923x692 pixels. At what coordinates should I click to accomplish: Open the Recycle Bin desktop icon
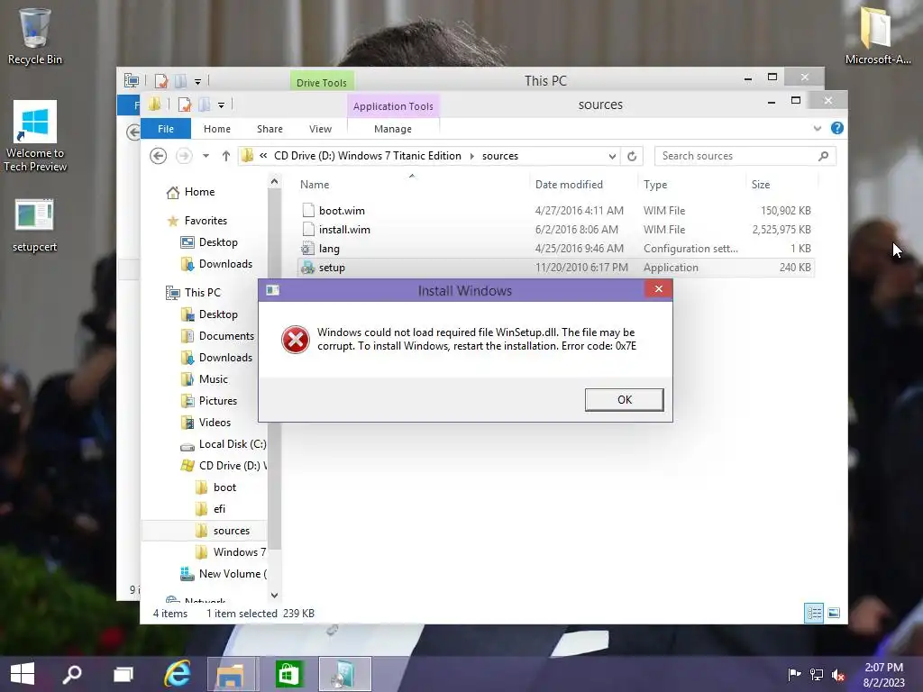tap(35, 36)
